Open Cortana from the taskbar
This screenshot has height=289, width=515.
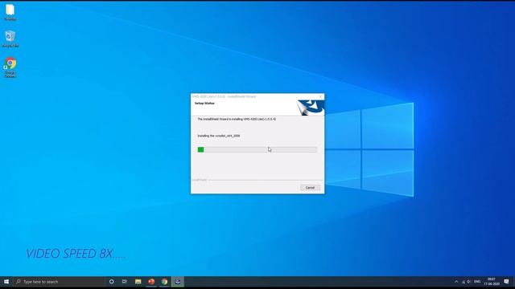(x=112, y=282)
